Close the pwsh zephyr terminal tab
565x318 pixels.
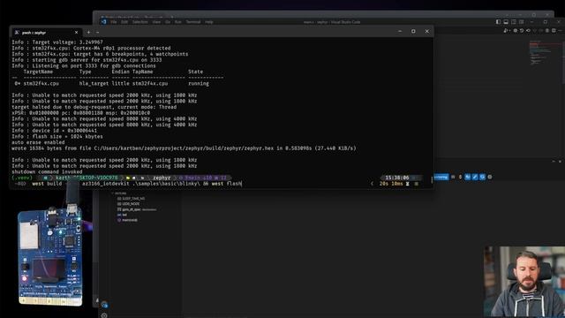[76, 33]
